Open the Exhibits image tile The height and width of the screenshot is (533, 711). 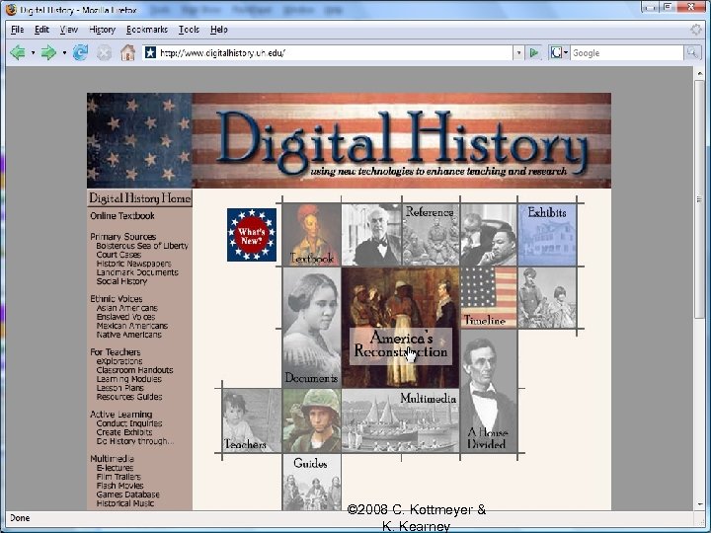[x=547, y=234]
